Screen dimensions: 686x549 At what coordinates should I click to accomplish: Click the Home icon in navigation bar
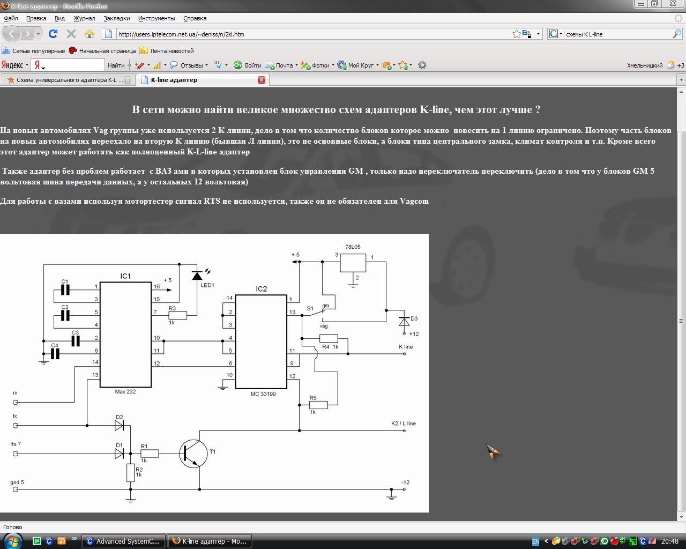point(90,34)
